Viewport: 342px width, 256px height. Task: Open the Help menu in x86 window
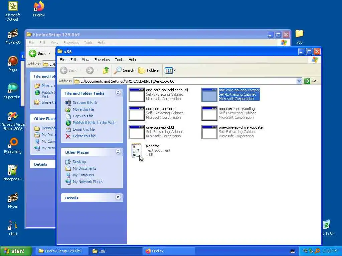click(x=132, y=60)
